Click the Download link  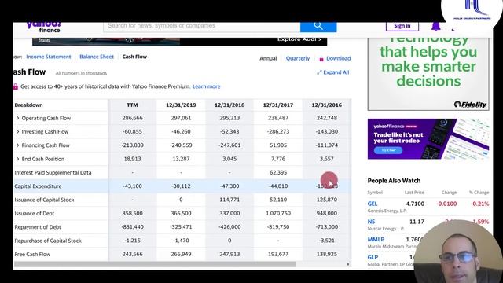(x=339, y=58)
